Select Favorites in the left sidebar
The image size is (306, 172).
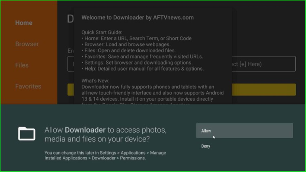[x=28, y=86]
